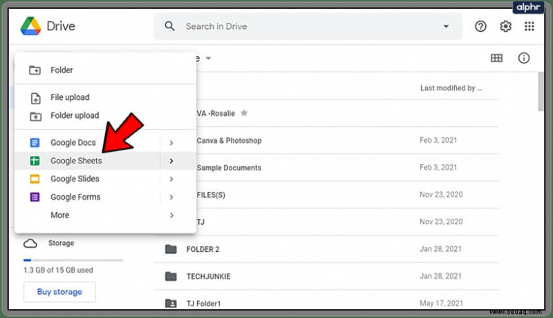
Task: Click the 1.3 GB of 15 GB used text
Action: click(58, 270)
